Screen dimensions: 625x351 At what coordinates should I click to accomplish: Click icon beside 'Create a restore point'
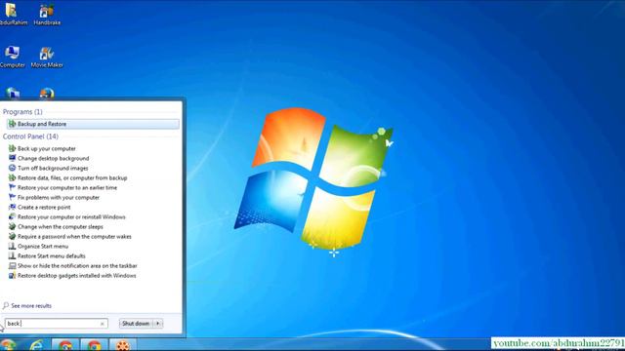click(x=12, y=207)
